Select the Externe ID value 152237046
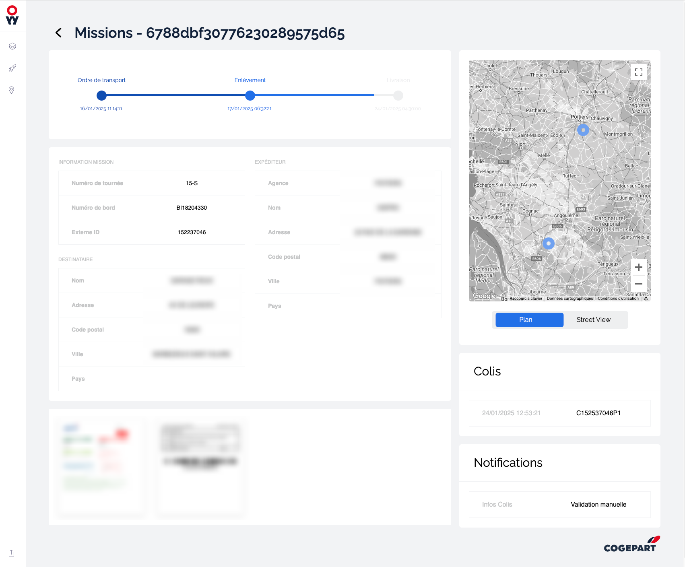 [192, 232]
